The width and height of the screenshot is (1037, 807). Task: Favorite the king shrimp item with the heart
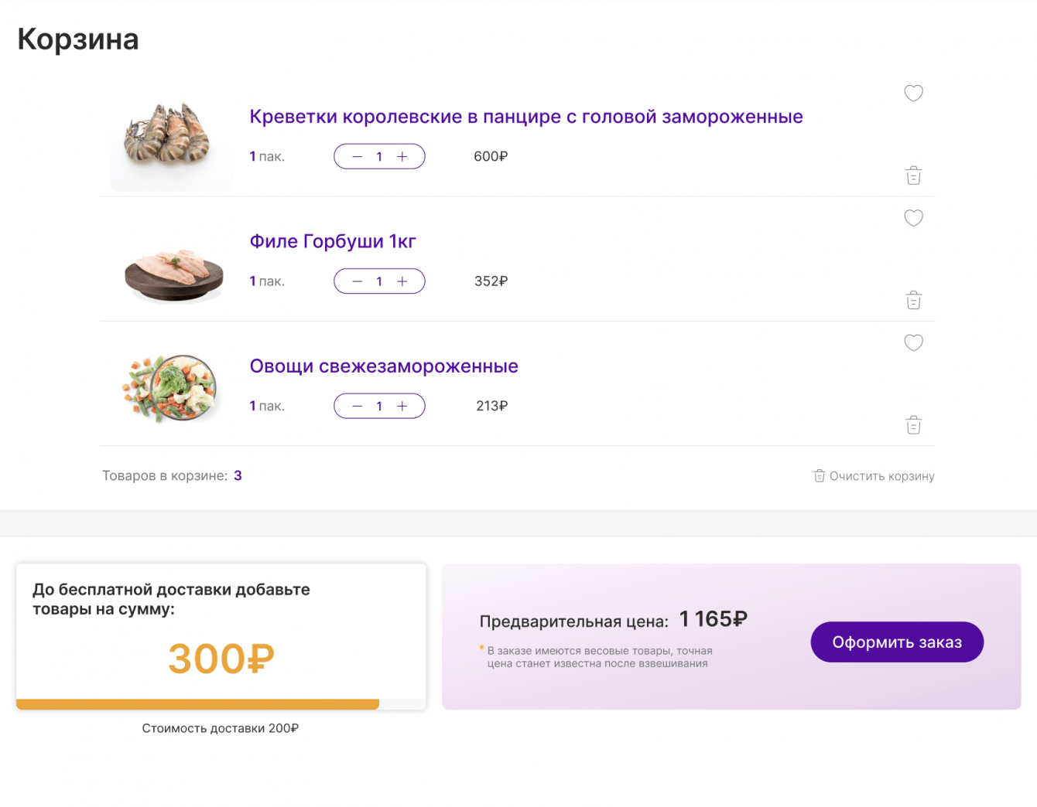(x=913, y=94)
